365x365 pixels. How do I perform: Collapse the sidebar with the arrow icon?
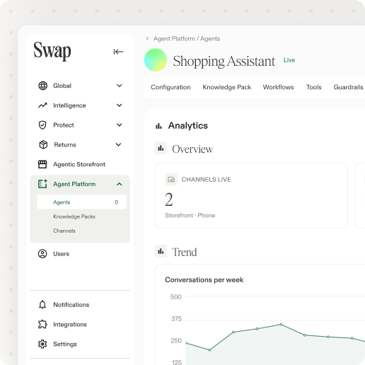click(x=118, y=52)
